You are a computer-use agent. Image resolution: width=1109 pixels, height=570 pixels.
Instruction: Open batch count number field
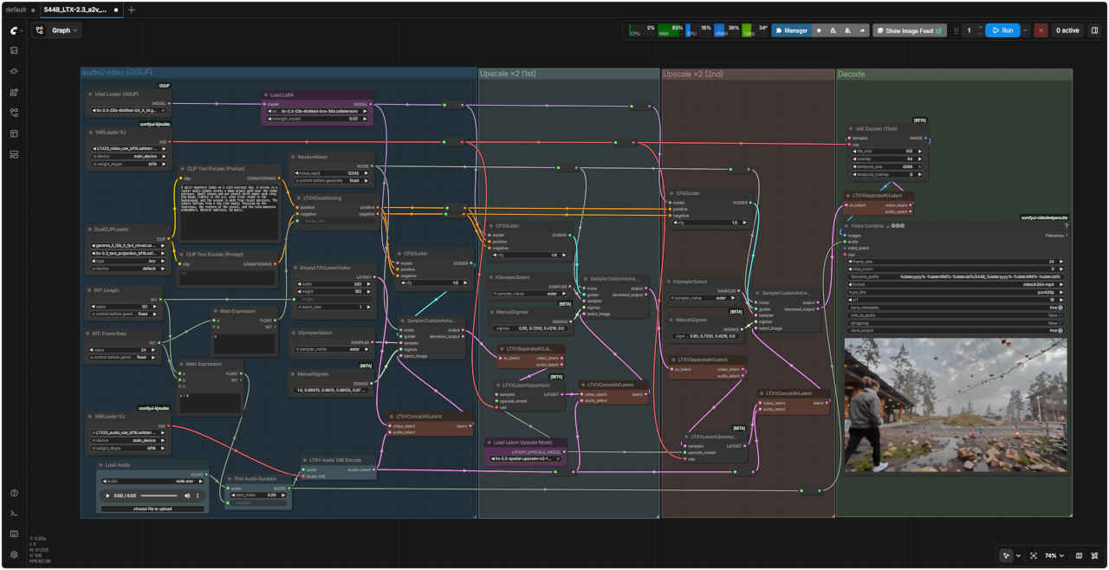coord(969,30)
